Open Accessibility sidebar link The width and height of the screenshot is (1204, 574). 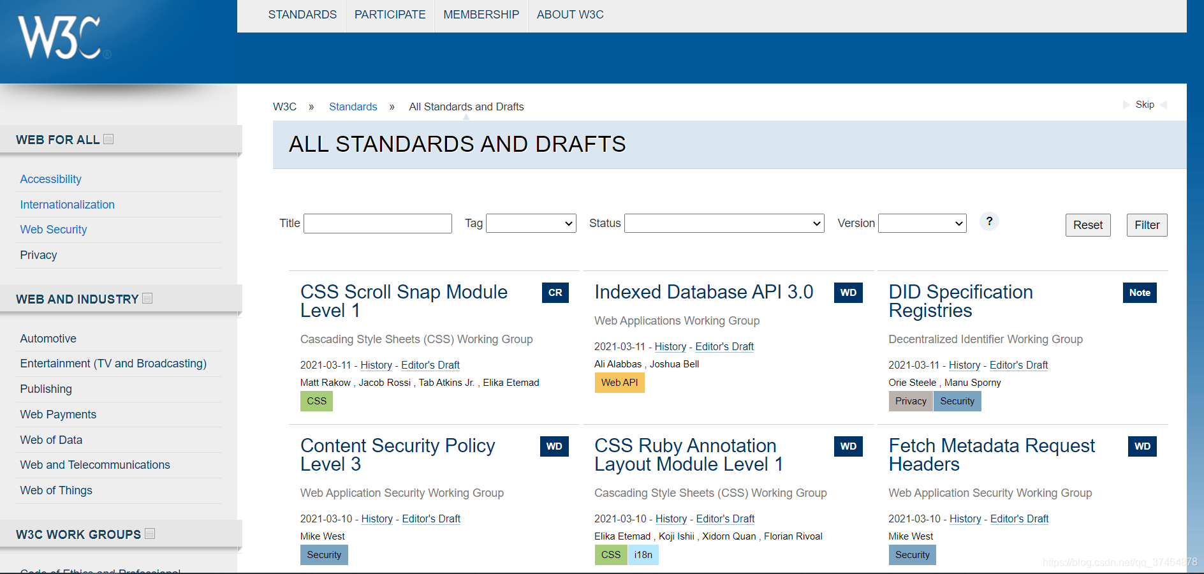point(50,179)
